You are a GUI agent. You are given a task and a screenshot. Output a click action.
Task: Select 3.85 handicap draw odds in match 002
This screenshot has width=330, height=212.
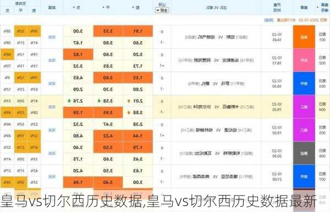[x=108, y=66]
